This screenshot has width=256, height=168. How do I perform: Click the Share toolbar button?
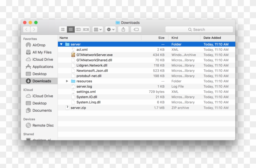point(123,29)
